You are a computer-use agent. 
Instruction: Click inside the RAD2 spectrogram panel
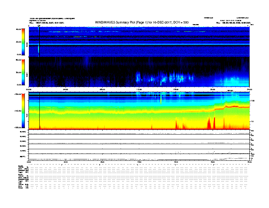coord(139,42)
